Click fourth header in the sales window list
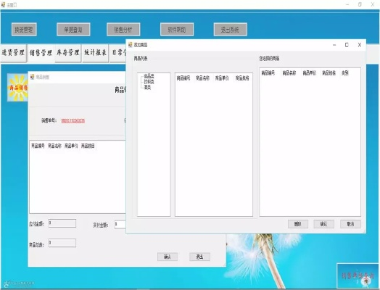The image size is (380, 290). point(88,146)
